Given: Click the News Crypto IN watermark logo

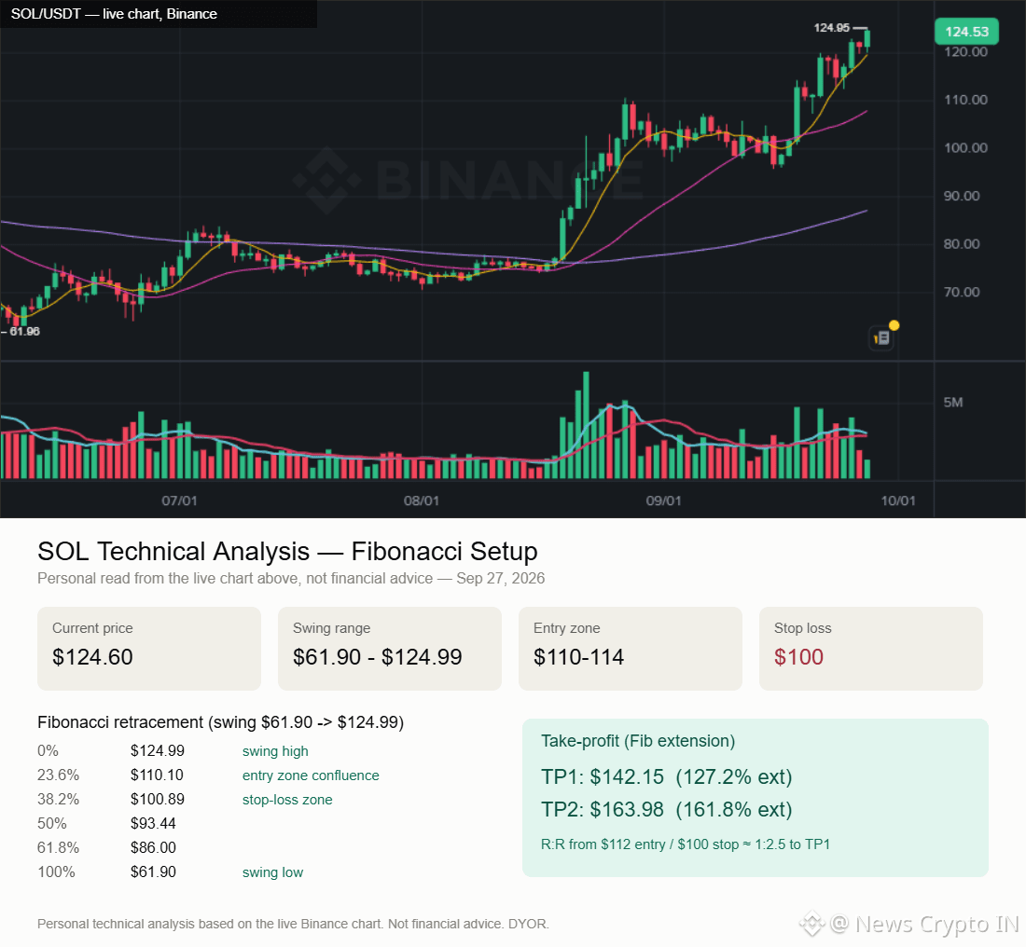Looking at the screenshot, I should coord(811,924).
